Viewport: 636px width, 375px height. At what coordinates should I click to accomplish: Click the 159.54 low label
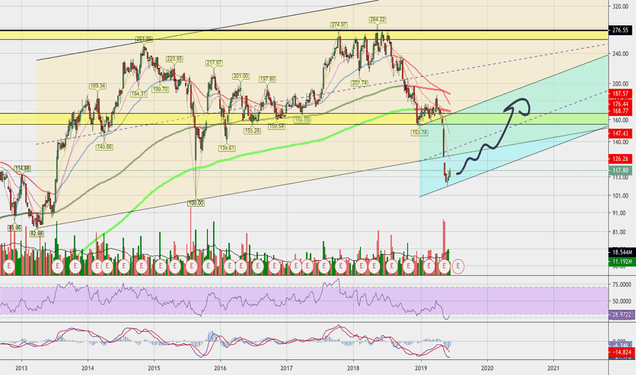[x=278, y=127]
